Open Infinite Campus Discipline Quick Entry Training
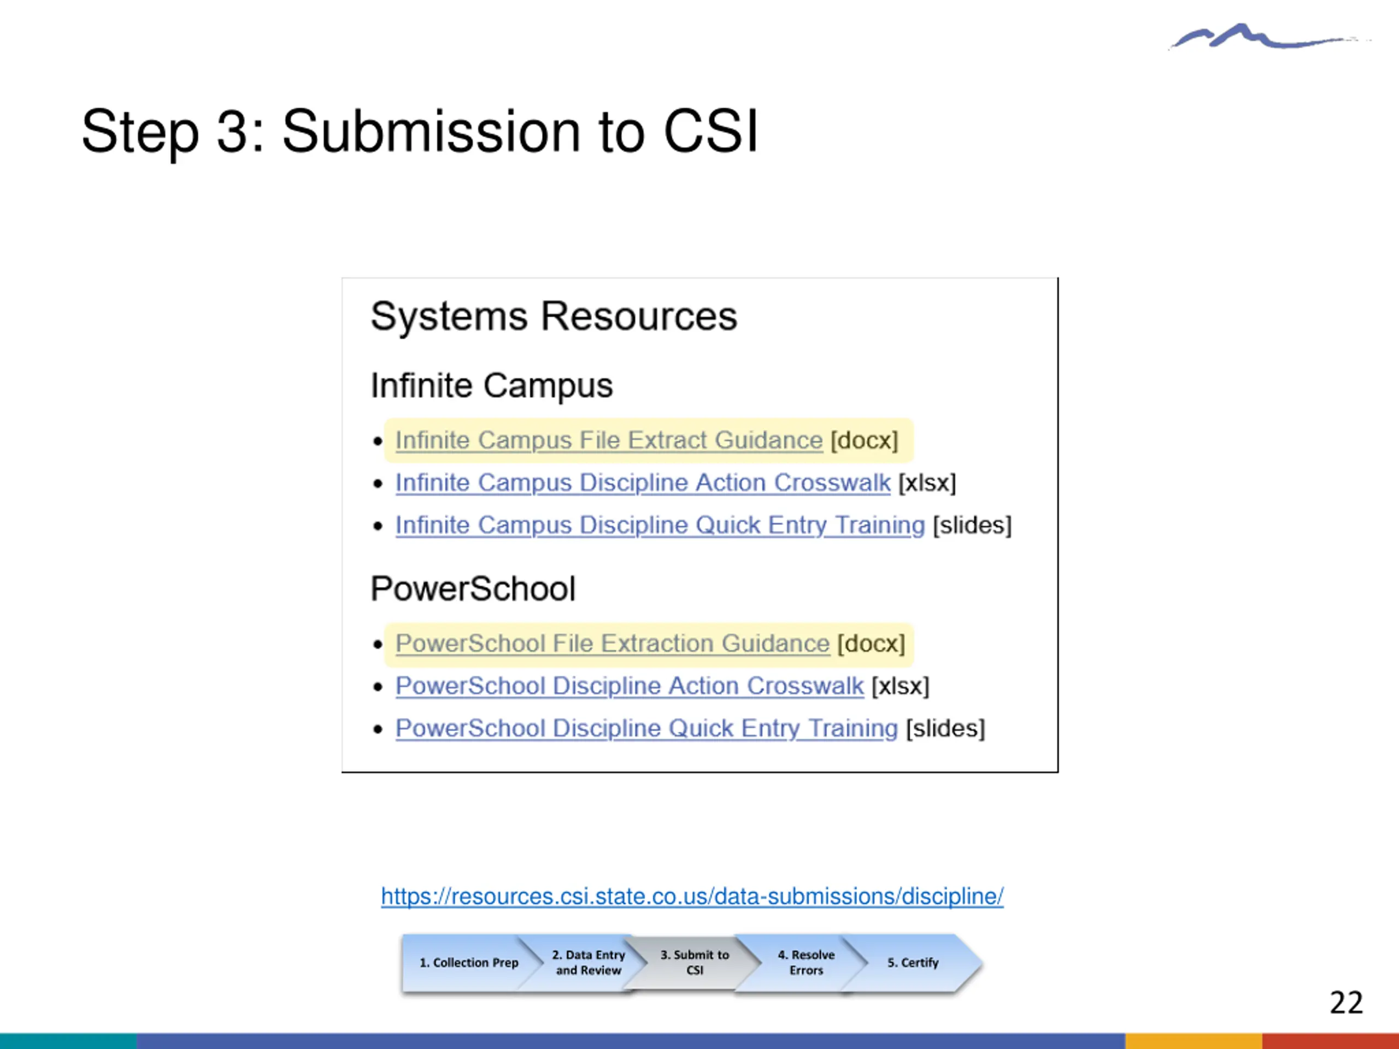1399x1049 pixels. 660,525
